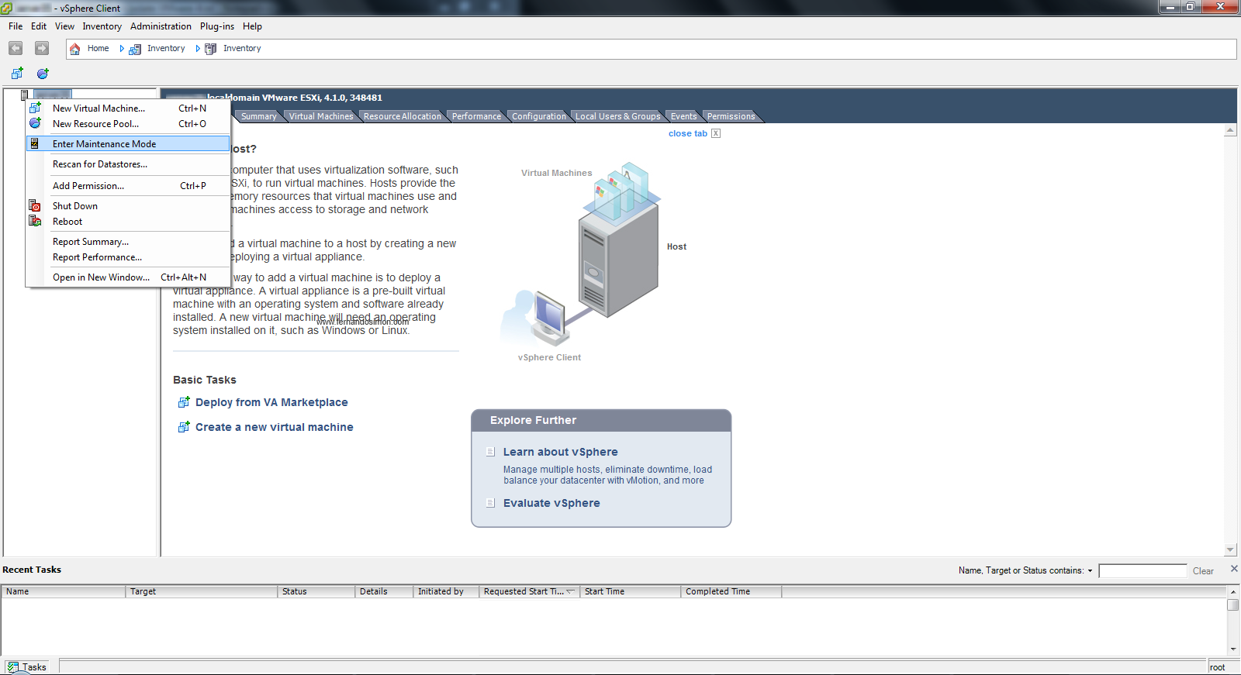Switch to the Events tab

[684, 116]
